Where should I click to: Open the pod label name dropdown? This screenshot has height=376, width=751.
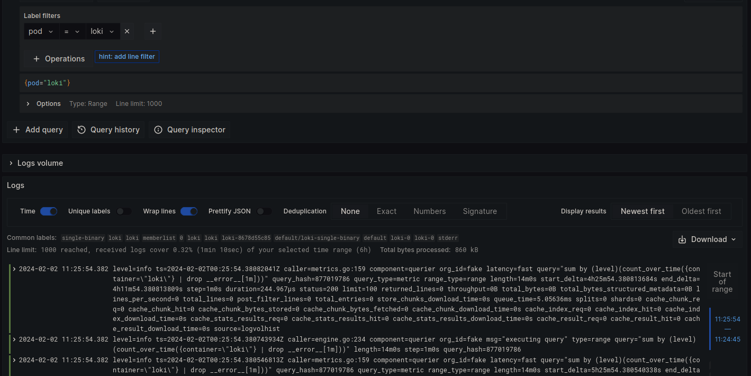point(41,31)
